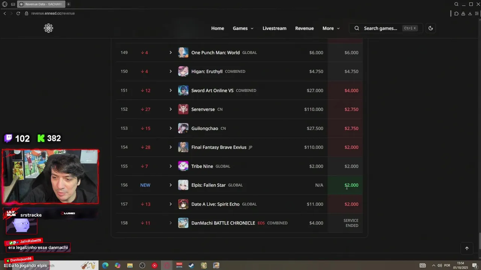481x270 pixels.
Task: Open a new browser tab
Action: click(68, 4)
